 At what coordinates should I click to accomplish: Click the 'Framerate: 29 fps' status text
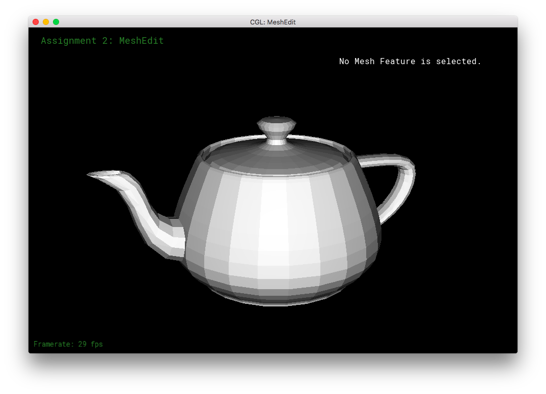point(68,344)
